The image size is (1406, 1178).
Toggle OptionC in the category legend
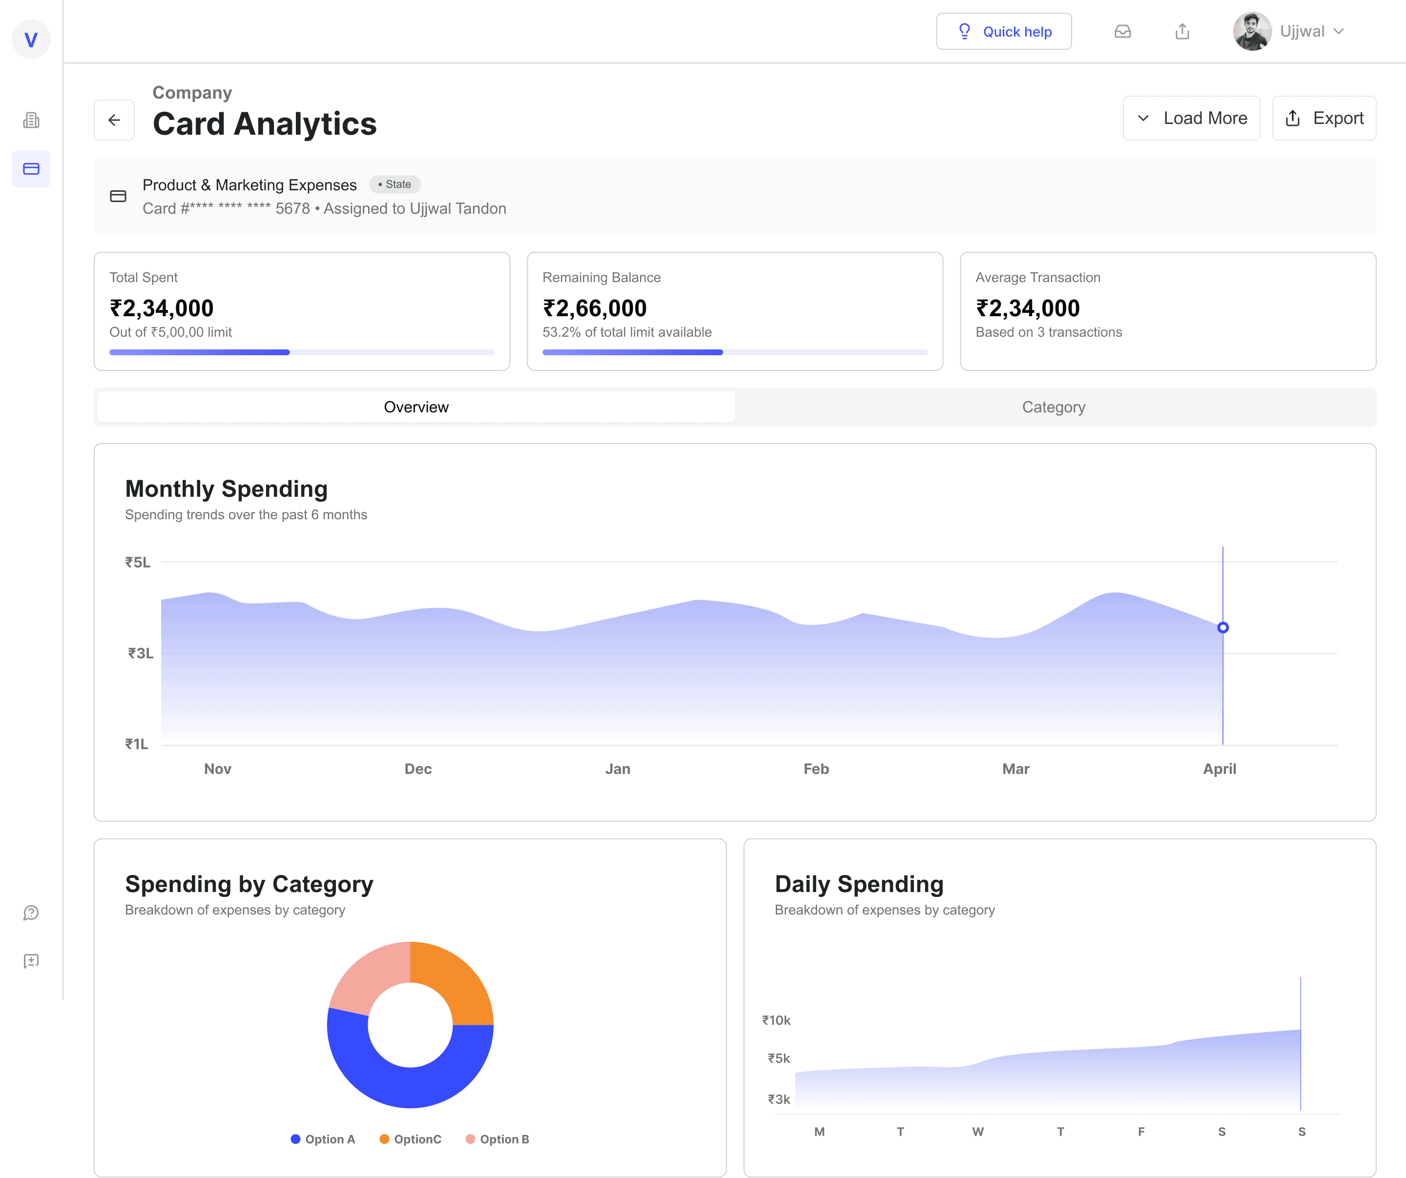(411, 1139)
